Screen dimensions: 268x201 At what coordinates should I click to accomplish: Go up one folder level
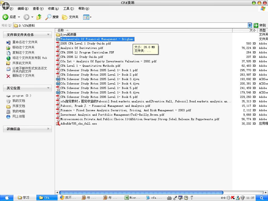click(39, 17)
